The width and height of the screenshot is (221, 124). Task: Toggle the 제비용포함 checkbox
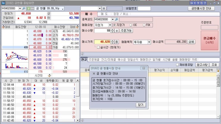[x=177, y=65]
